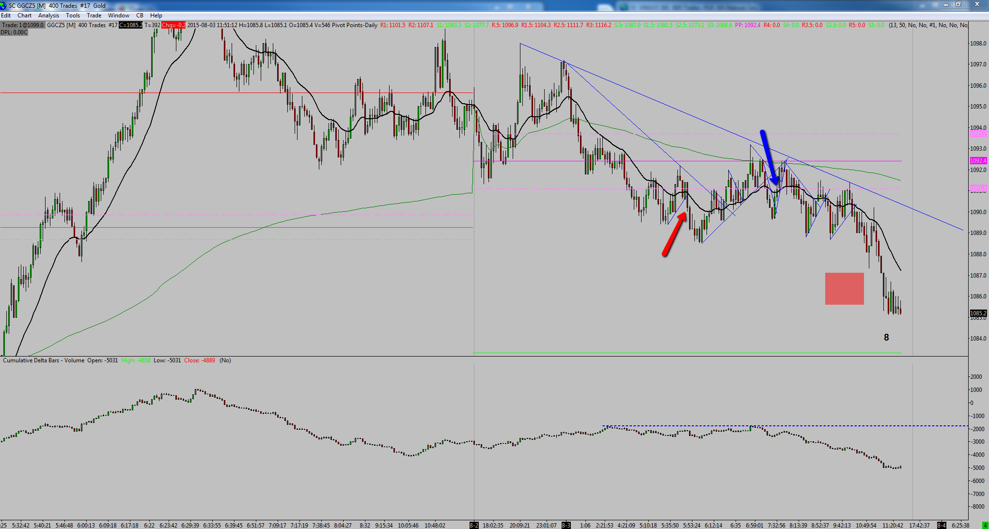Click the 7:32:56 time label on time axis
989x529 pixels.
tap(776, 525)
